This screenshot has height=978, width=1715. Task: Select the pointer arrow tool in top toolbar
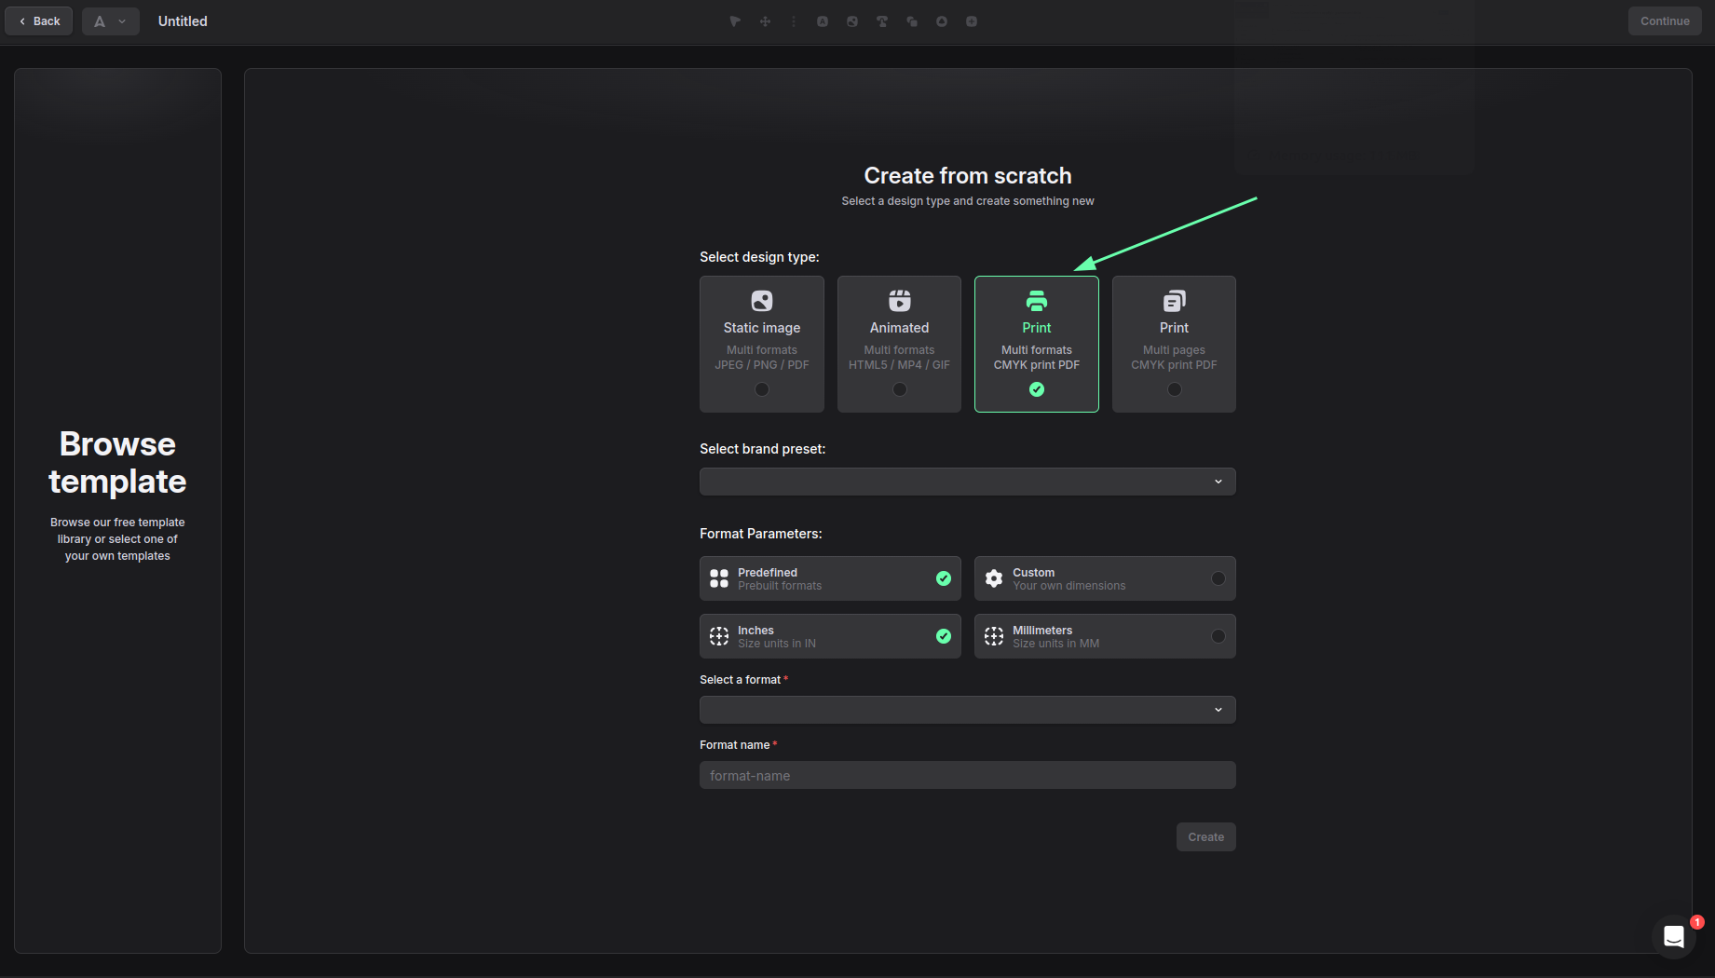tap(735, 21)
